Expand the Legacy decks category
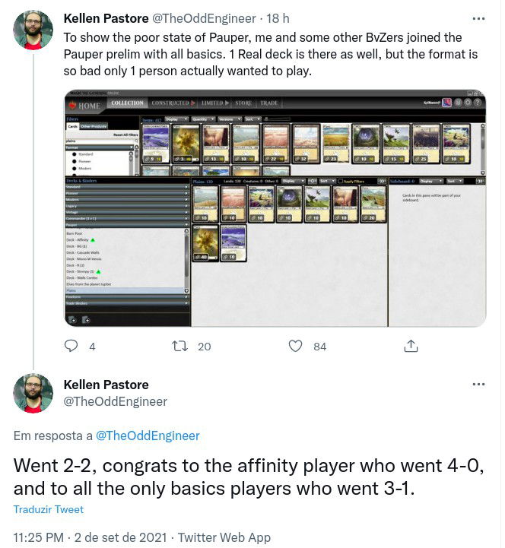505x548 pixels. pos(127,206)
